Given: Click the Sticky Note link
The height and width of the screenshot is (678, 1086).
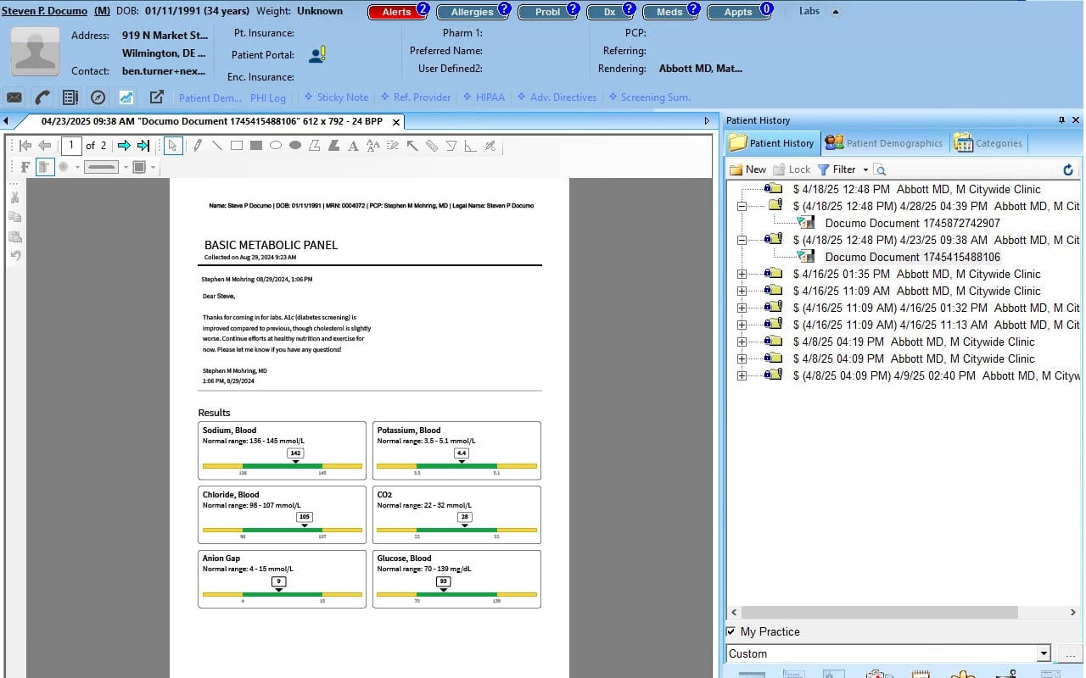Looking at the screenshot, I should pyautogui.click(x=337, y=97).
